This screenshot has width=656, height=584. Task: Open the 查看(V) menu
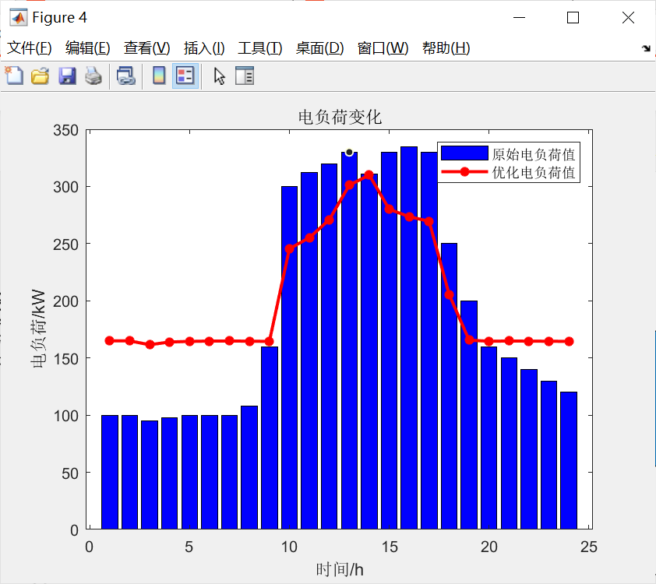click(146, 48)
